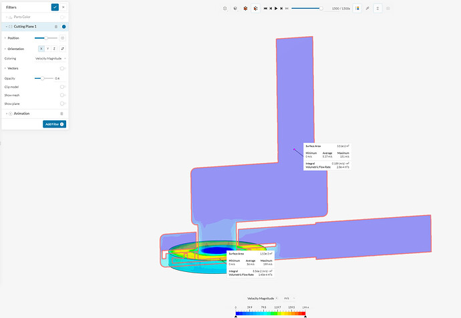Click the time step slider handle

321,9
